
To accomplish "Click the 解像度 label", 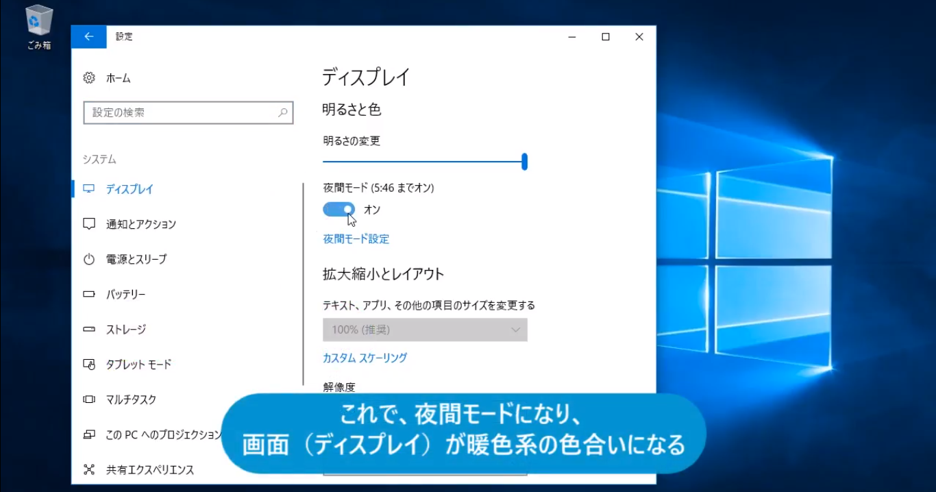I will [339, 387].
